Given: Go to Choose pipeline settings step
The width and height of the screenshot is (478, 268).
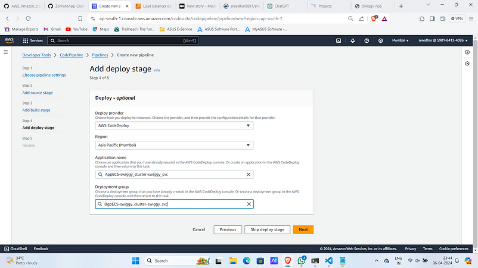Looking at the screenshot, I should click(44, 75).
